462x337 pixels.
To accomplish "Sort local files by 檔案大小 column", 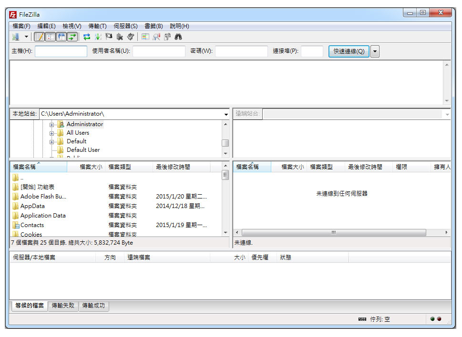I will pyautogui.click(x=86, y=167).
